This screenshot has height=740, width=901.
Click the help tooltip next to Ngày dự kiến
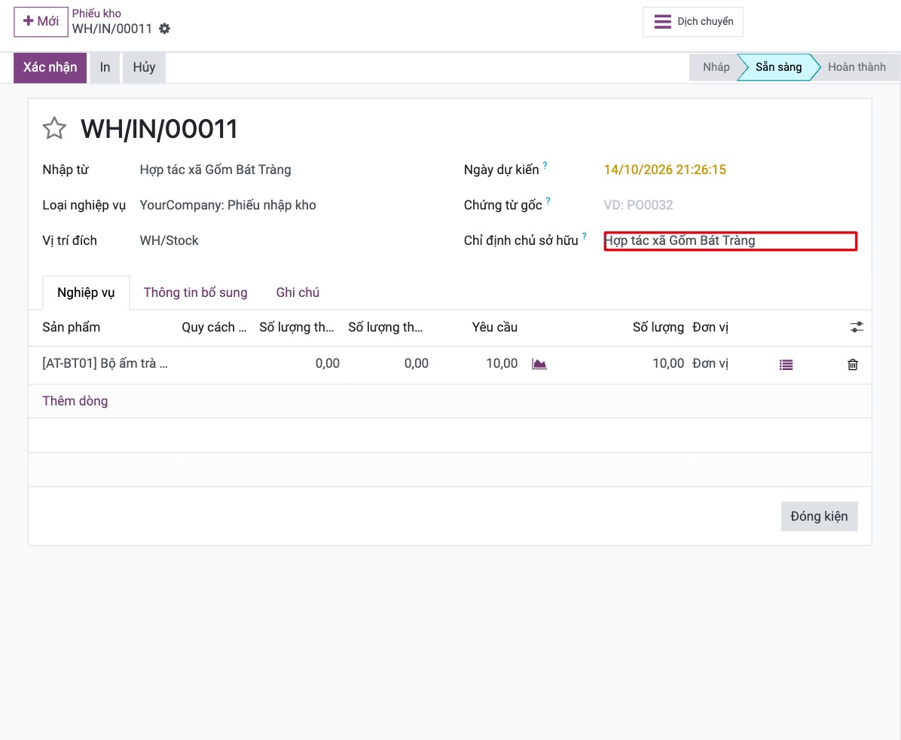545,165
